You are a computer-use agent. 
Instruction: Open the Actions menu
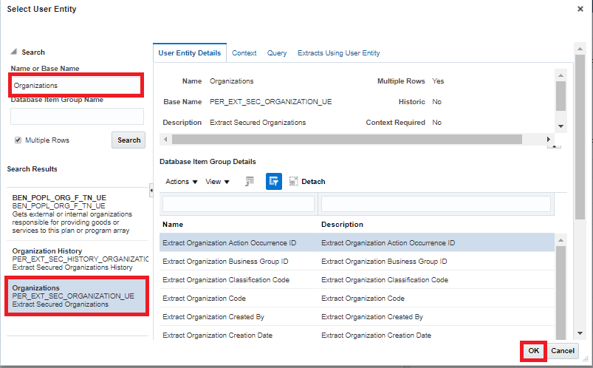(181, 182)
